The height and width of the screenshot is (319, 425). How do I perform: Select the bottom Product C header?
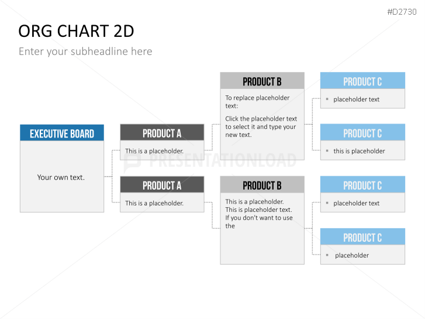(x=362, y=236)
